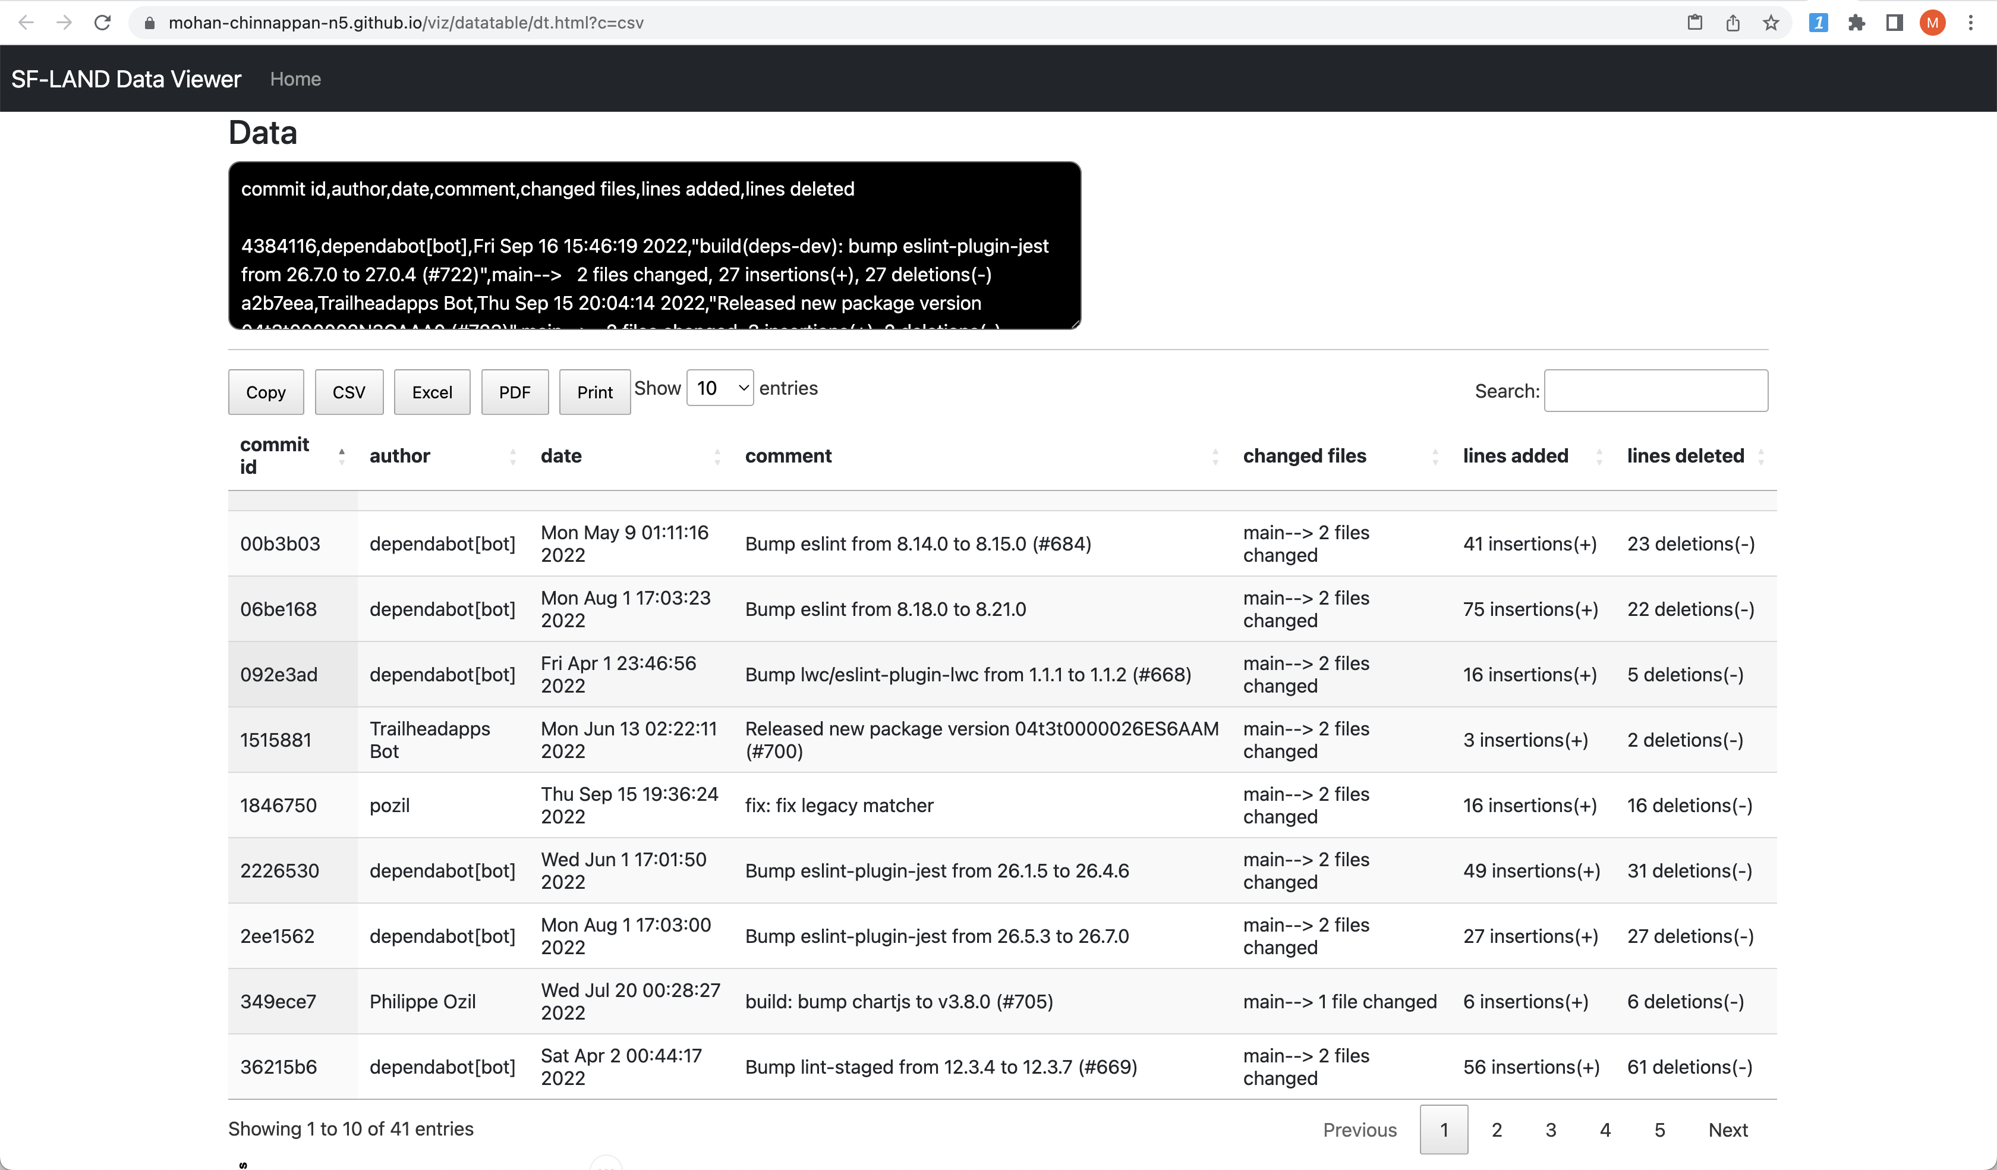Click inside the CSV data textarea
The image size is (1997, 1170).
coord(654,245)
